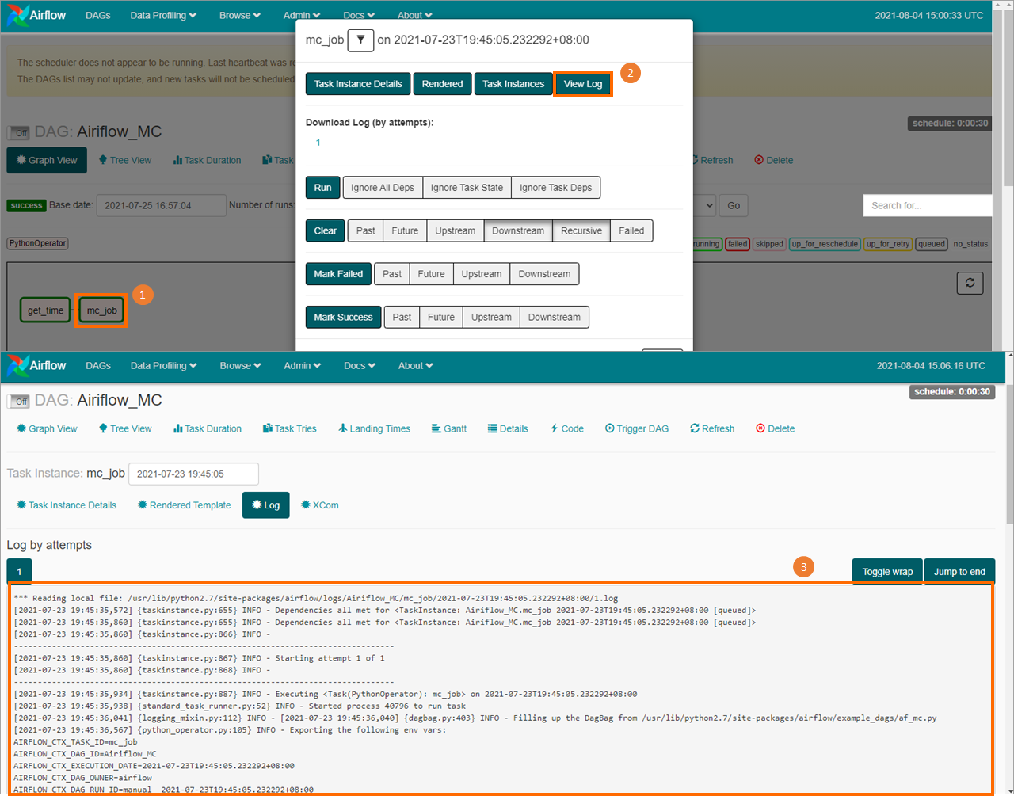Toggle Upstream option in the Mark Success row
Screen dimensions: 1014x796
[491, 317]
